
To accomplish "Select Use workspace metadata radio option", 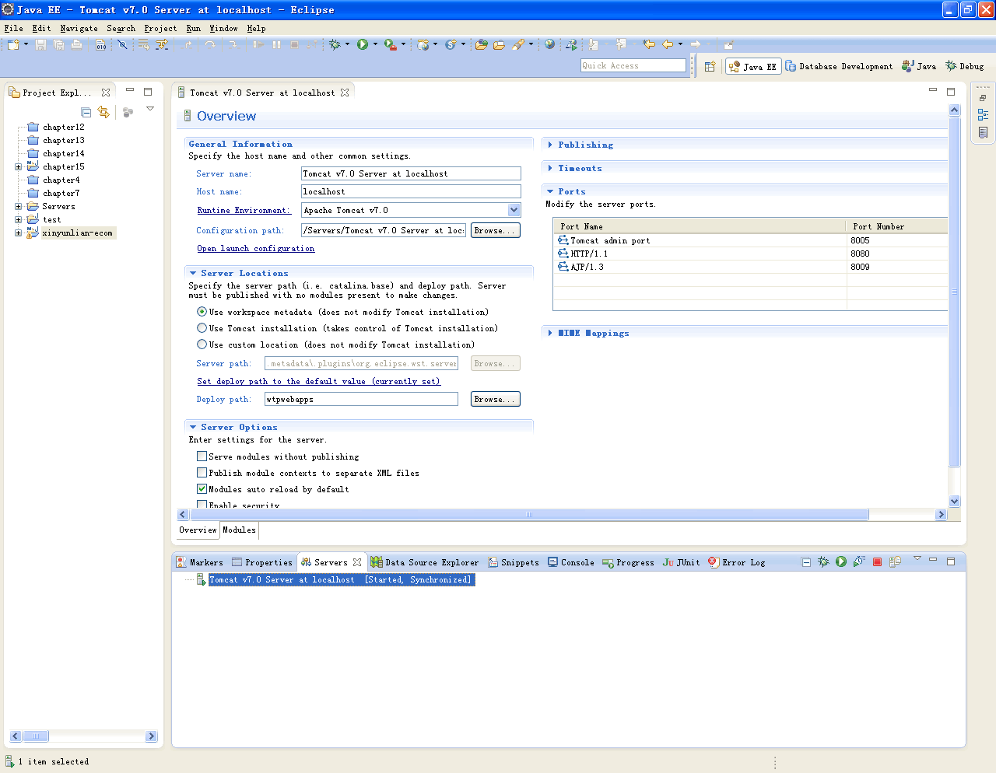I will click(x=202, y=312).
